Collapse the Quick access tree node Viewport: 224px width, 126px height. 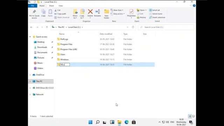tap(30, 37)
